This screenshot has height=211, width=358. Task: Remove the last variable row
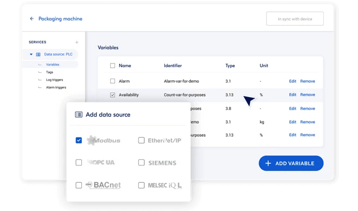(308, 135)
